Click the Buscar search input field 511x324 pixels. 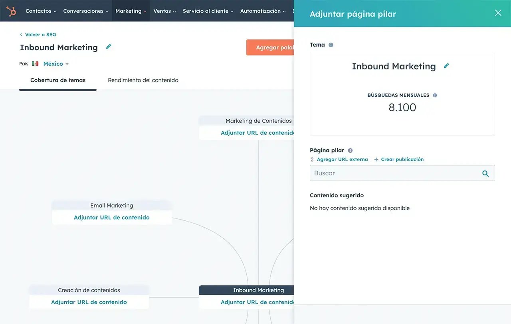[x=395, y=173]
